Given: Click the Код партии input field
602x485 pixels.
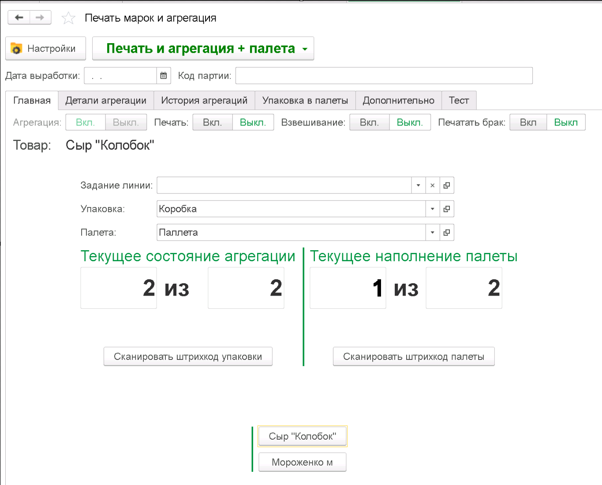Looking at the screenshot, I should tap(384, 76).
